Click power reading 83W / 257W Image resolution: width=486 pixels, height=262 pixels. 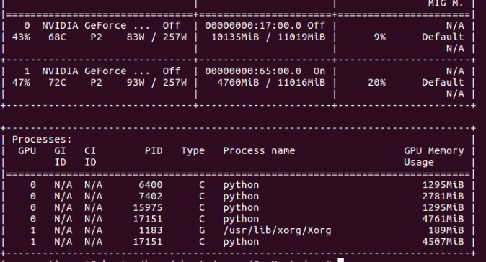[x=156, y=37]
